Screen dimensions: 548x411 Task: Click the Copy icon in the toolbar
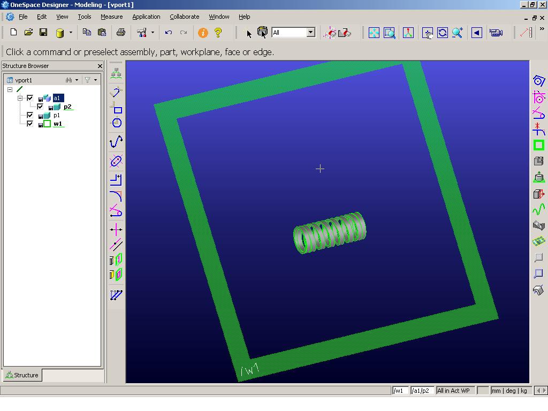tap(87, 33)
